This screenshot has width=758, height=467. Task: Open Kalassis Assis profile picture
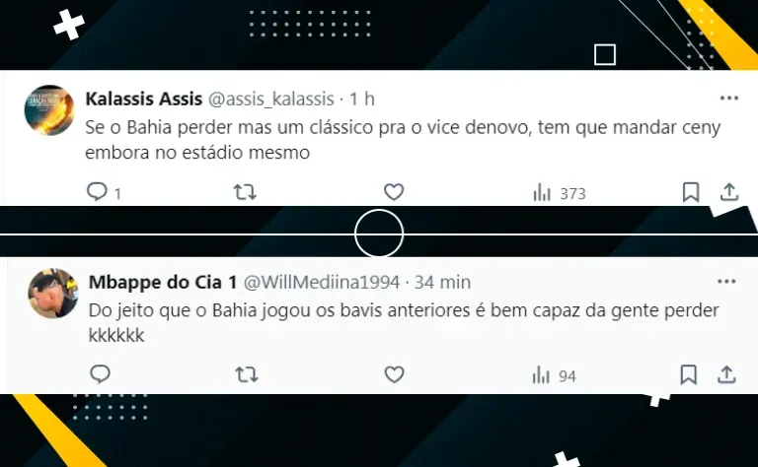click(x=49, y=109)
